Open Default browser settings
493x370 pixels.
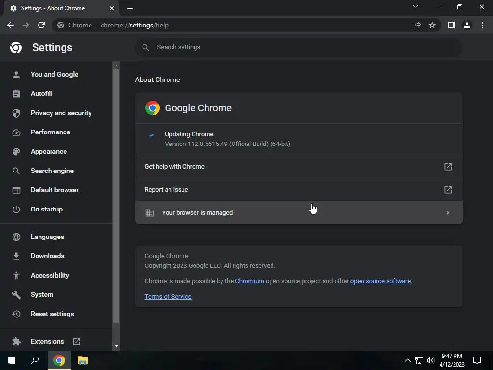click(56, 190)
